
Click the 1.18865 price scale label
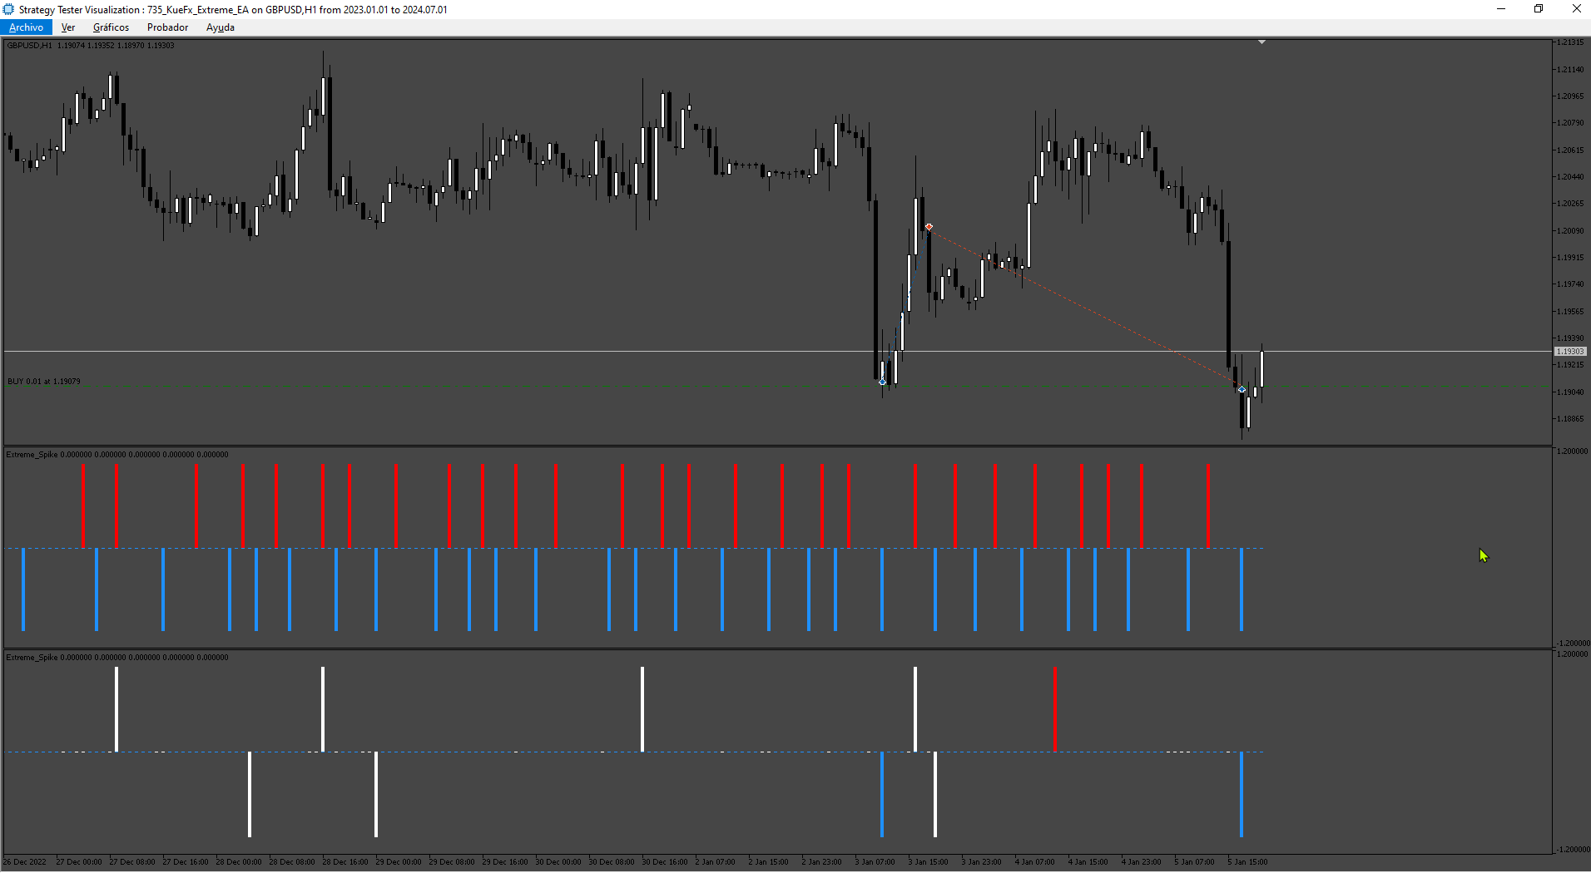click(1571, 418)
